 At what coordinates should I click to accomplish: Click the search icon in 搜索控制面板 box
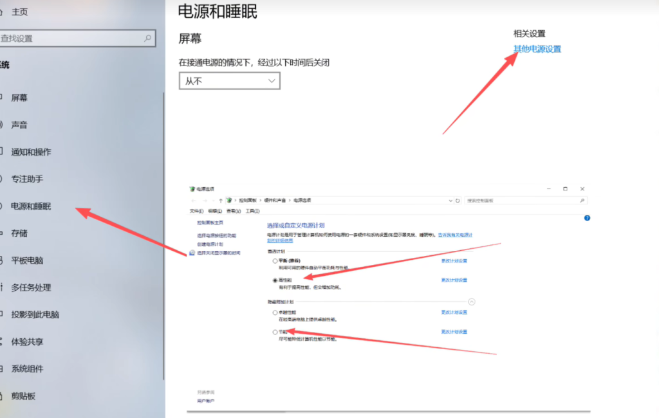pyautogui.click(x=582, y=201)
